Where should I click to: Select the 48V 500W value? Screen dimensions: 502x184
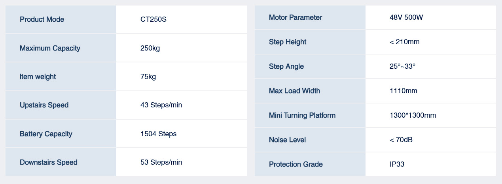[407, 17]
